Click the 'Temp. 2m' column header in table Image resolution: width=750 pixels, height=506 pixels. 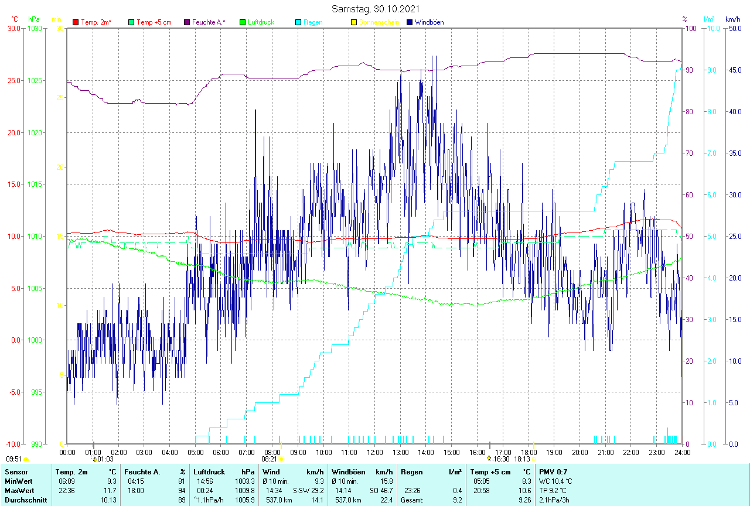(71, 471)
